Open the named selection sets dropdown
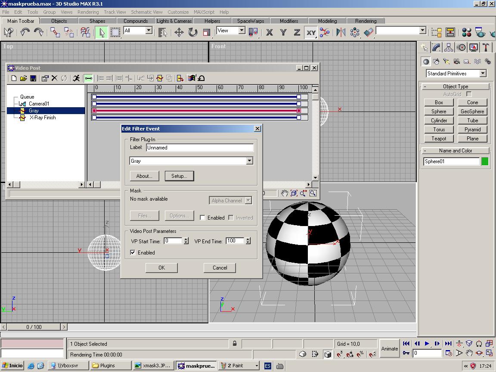Screen dimensions: 496x372 pos(423,30)
